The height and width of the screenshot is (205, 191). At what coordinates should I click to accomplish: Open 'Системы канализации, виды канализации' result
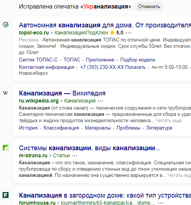point(90,148)
